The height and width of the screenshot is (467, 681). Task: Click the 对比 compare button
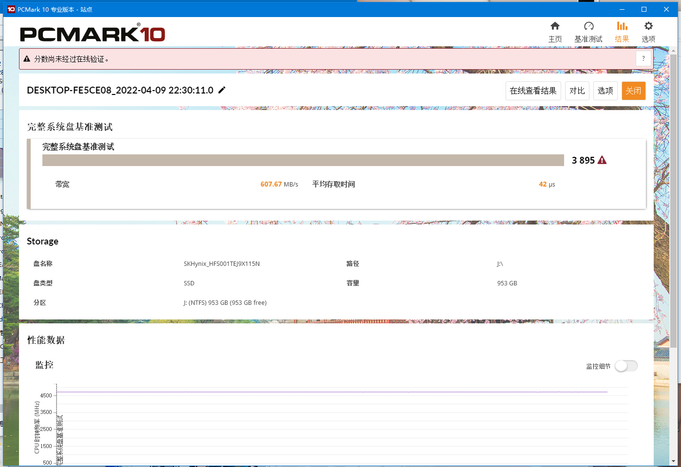tap(577, 91)
